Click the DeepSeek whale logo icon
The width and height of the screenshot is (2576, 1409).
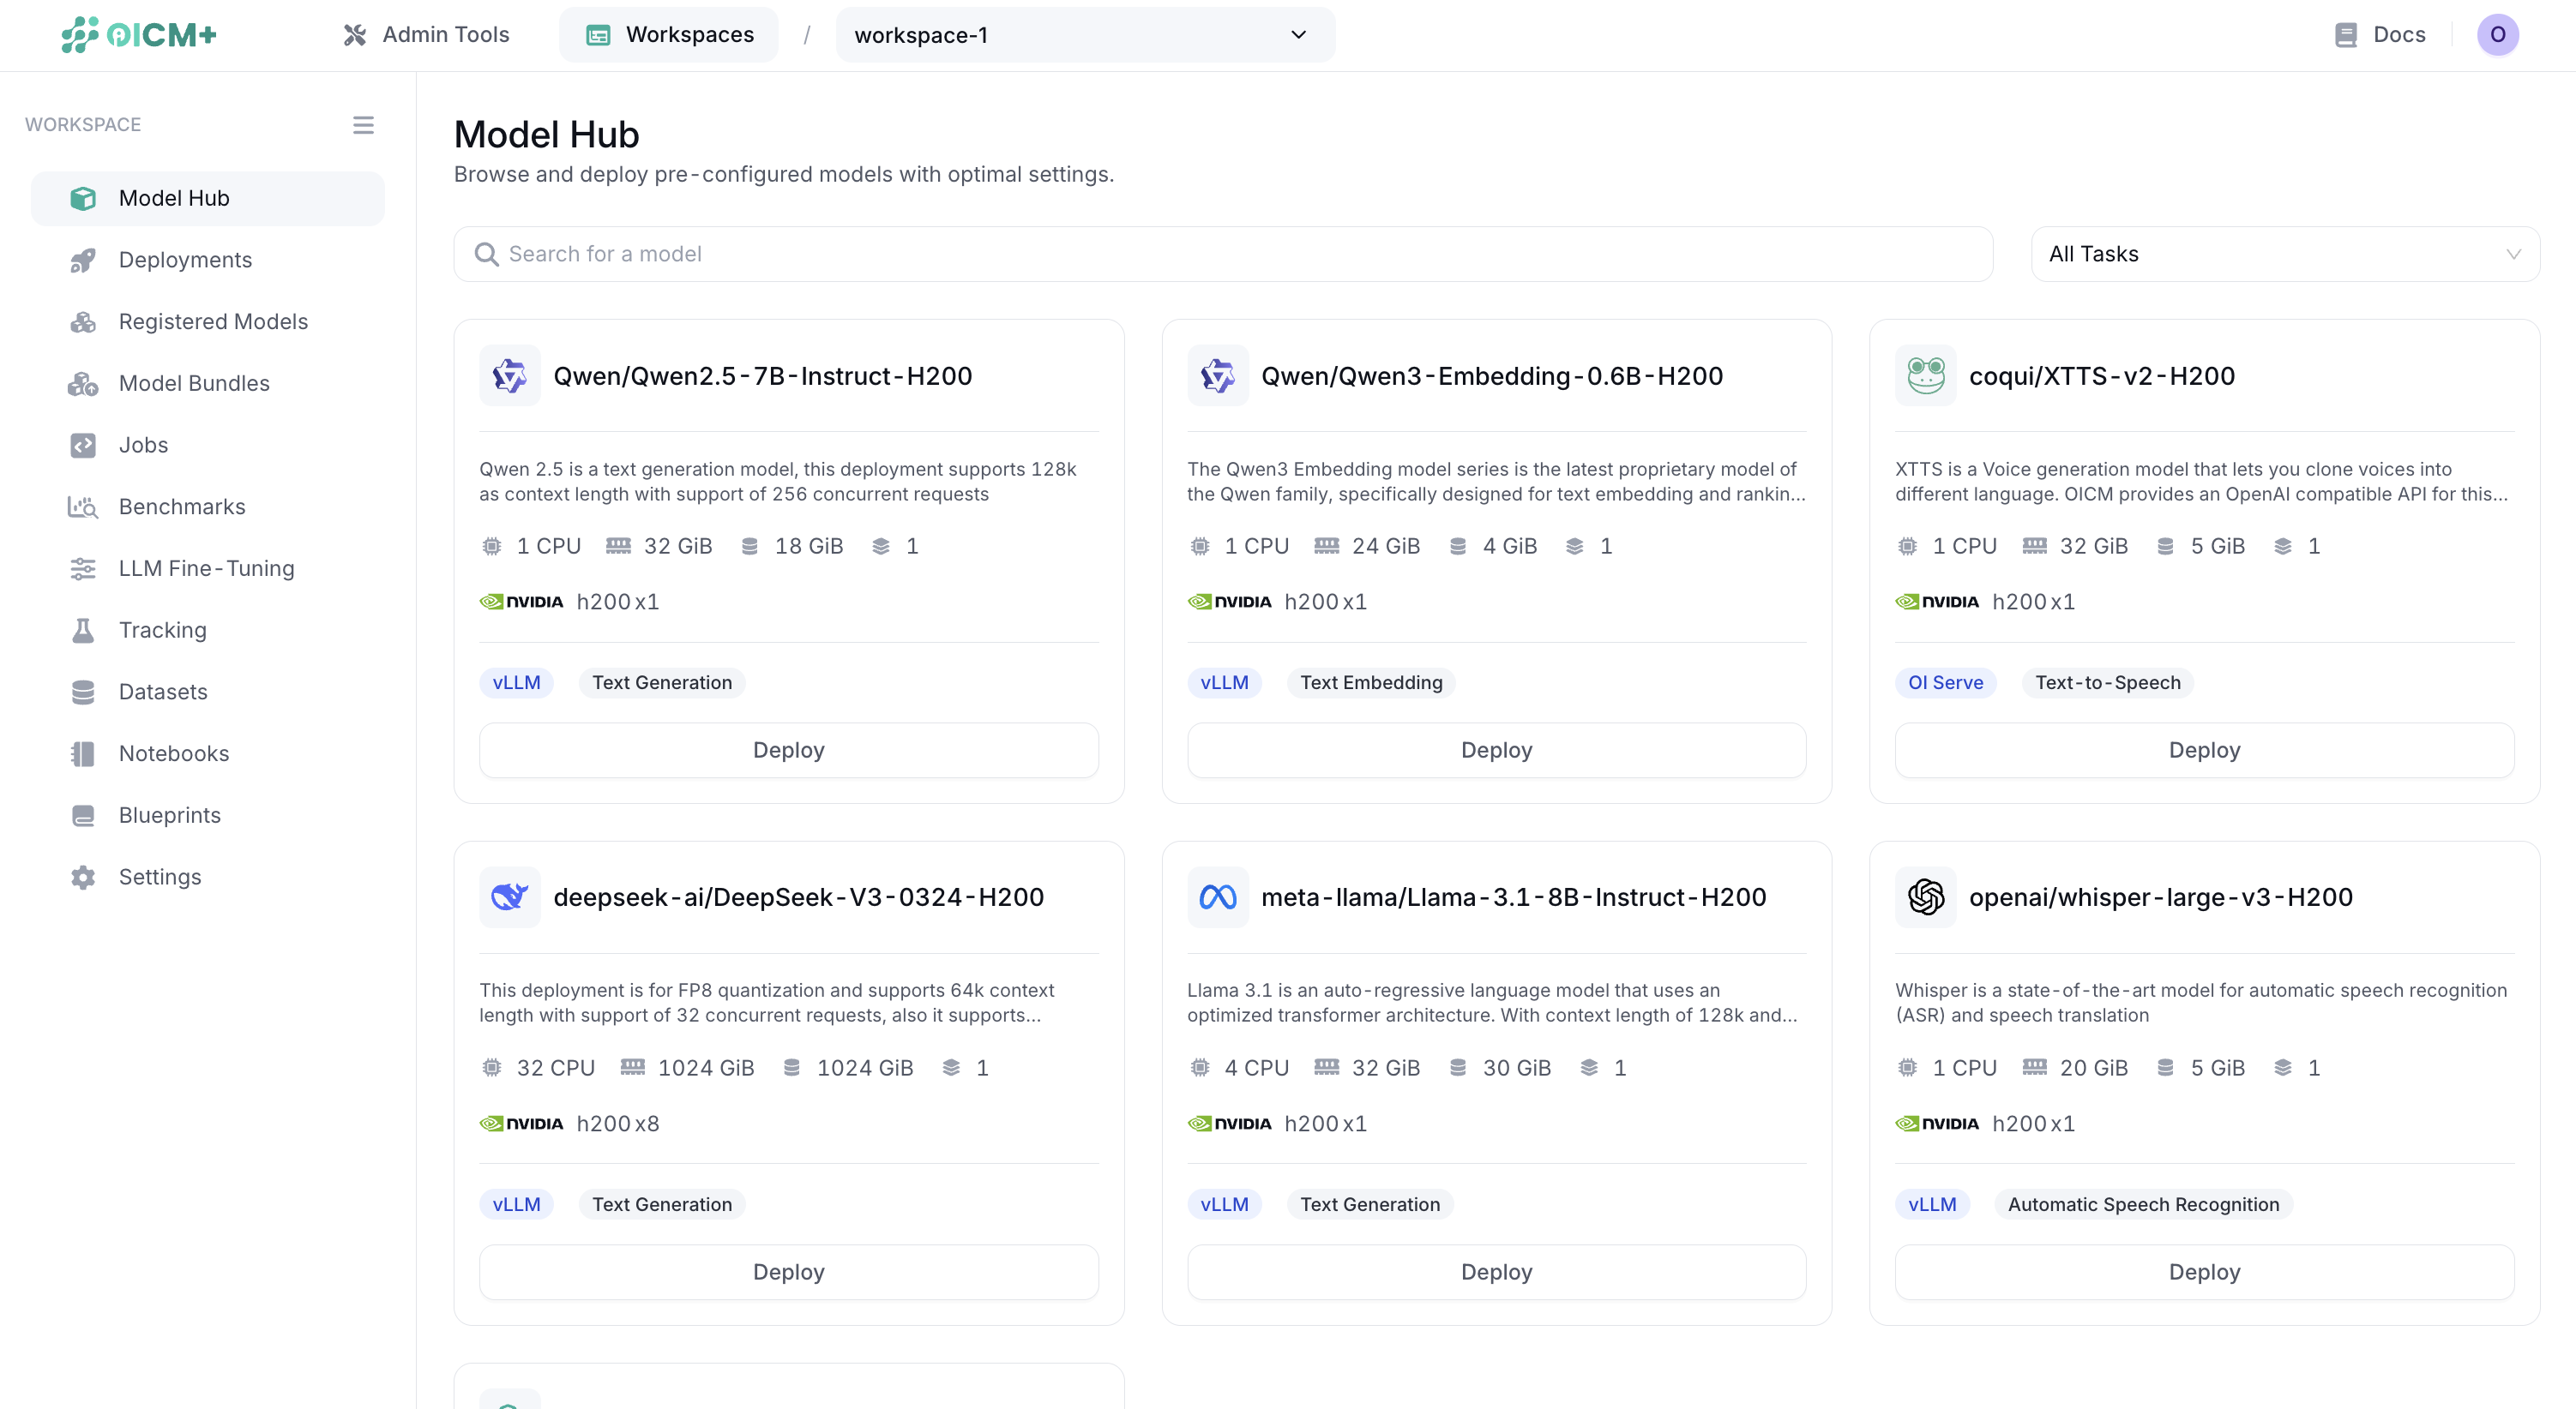(509, 897)
